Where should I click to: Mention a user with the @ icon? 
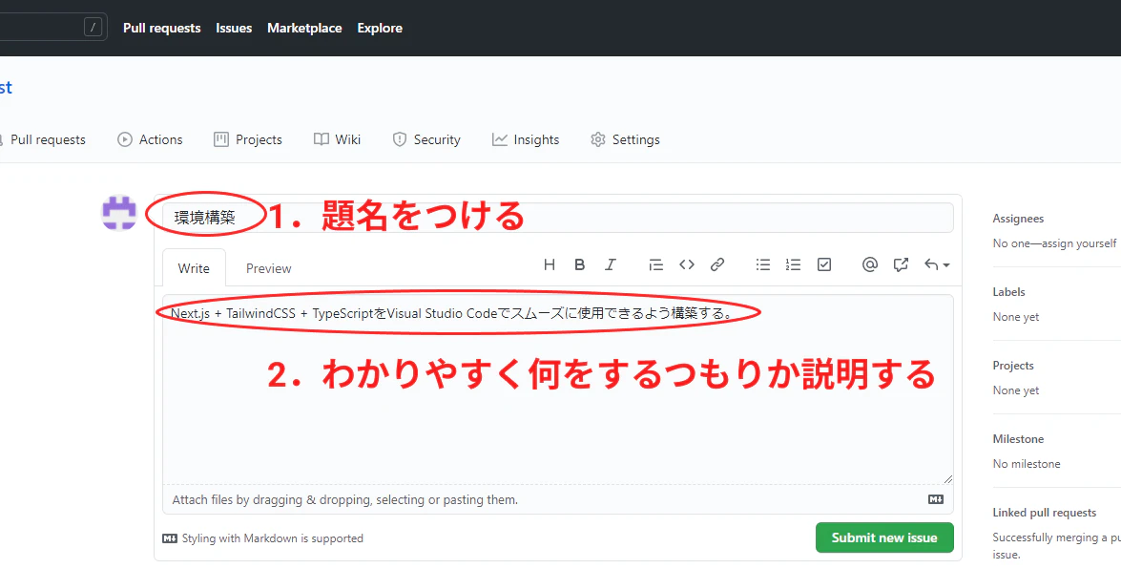click(869, 264)
